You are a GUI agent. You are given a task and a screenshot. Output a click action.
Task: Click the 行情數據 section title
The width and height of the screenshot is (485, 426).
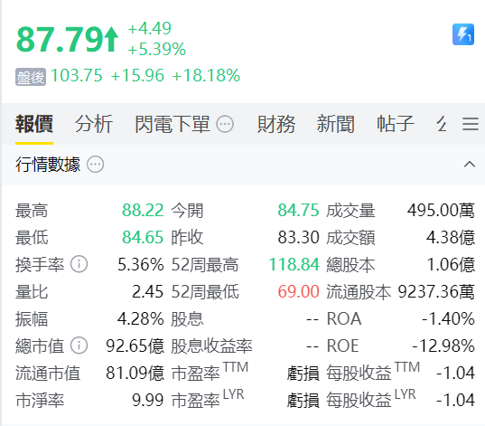pos(48,165)
